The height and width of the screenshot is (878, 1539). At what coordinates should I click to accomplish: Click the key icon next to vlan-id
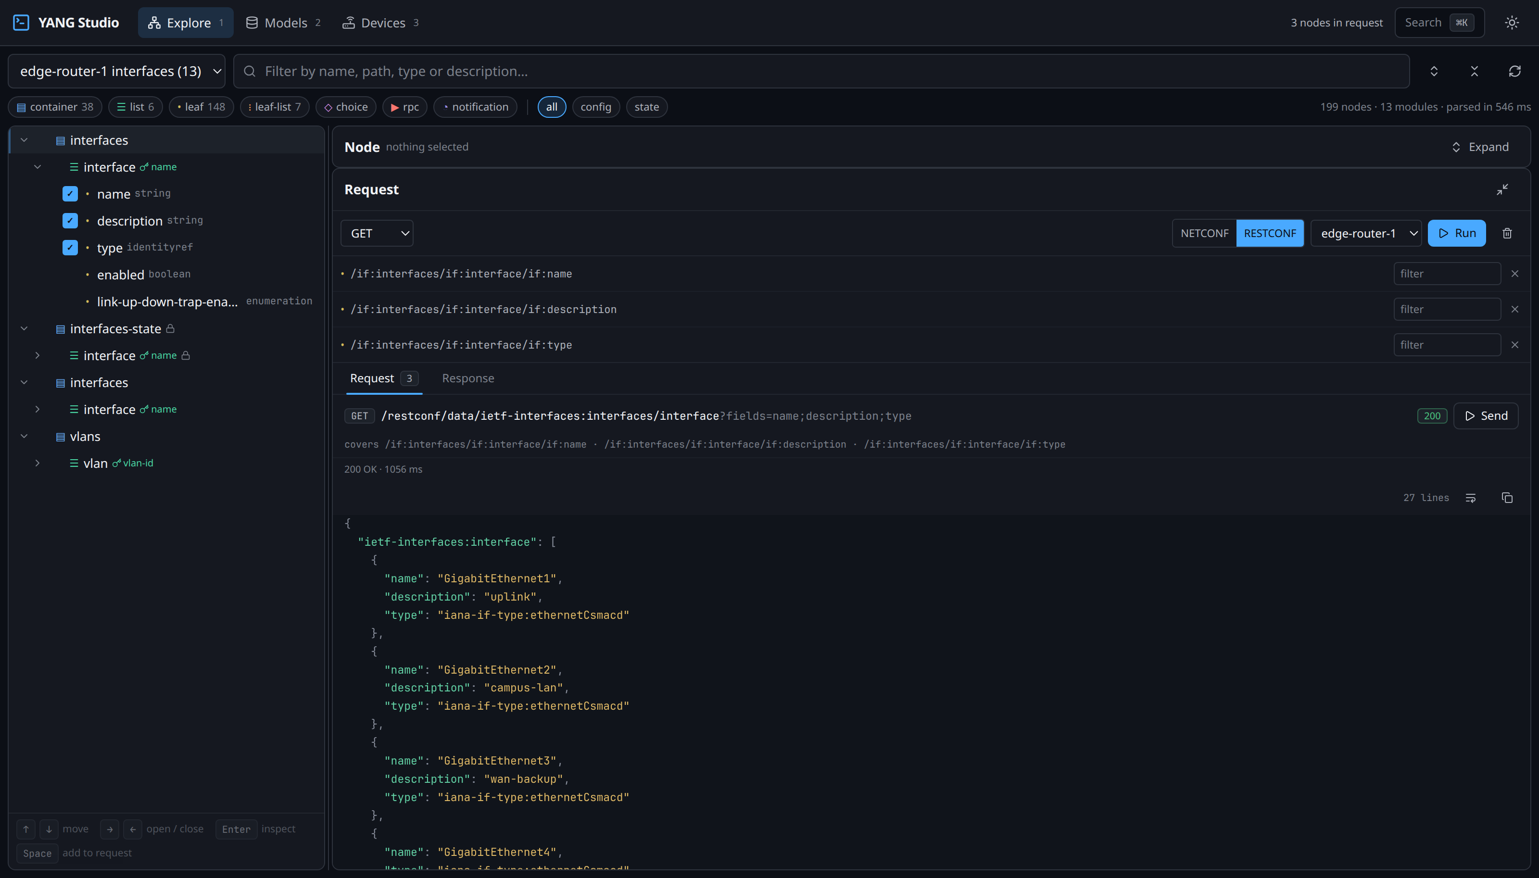116,463
